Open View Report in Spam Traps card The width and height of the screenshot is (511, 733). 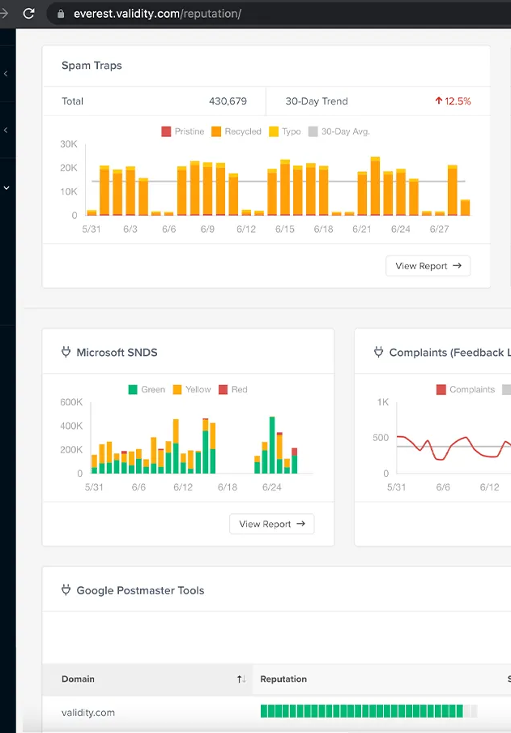[428, 266]
